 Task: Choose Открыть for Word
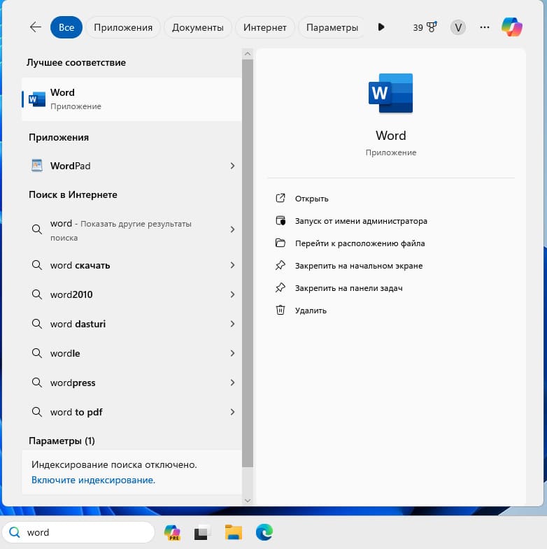tap(312, 199)
